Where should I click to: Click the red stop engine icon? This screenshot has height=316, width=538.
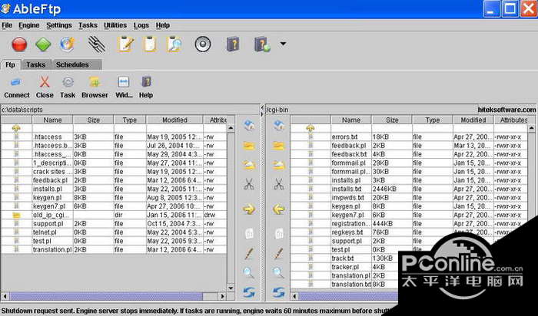[x=19, y=44]
